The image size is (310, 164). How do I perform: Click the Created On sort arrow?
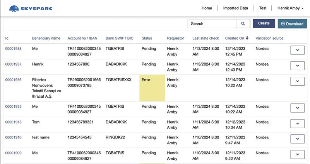coord(247,38)
